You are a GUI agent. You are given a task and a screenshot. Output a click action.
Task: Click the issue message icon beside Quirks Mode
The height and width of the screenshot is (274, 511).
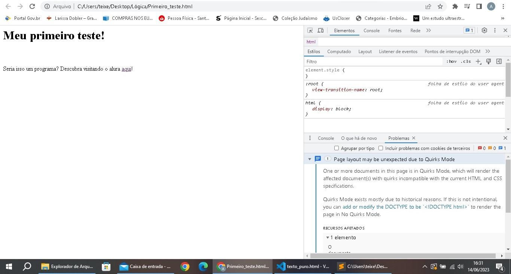[318, 159]
